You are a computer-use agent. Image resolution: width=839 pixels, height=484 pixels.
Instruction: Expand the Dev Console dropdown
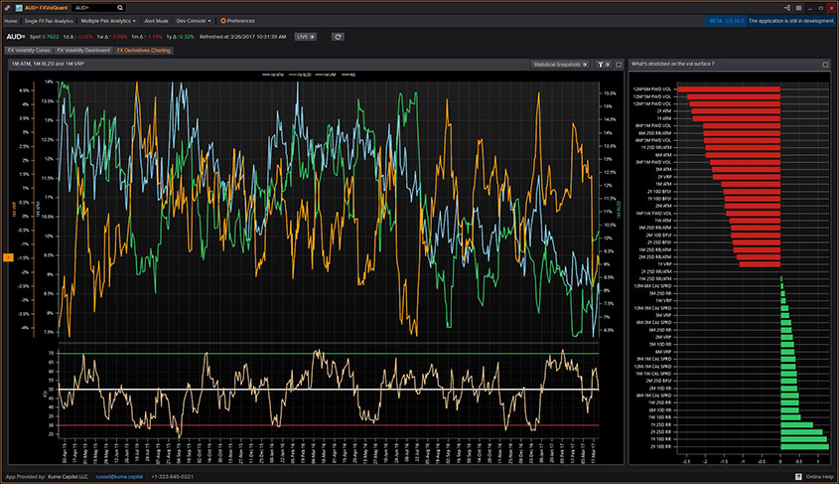(x=195, y=20)
